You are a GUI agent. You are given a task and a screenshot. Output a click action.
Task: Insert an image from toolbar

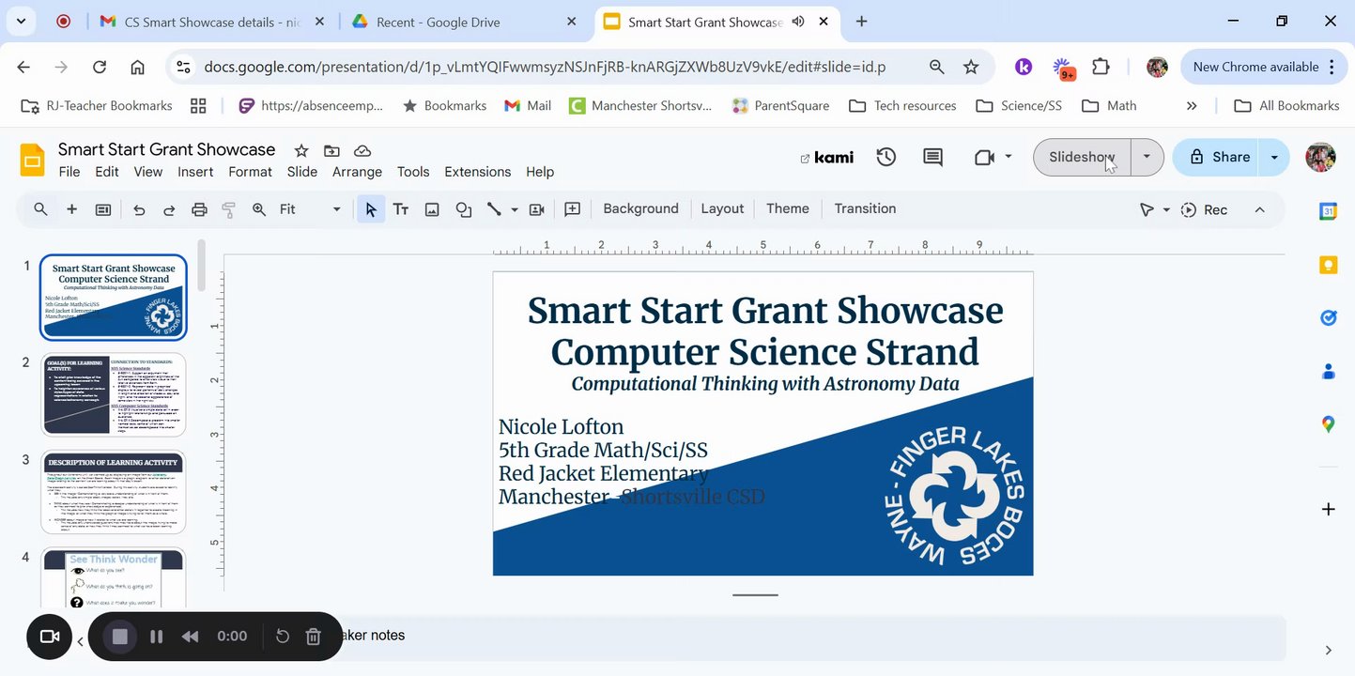point(432,209)
